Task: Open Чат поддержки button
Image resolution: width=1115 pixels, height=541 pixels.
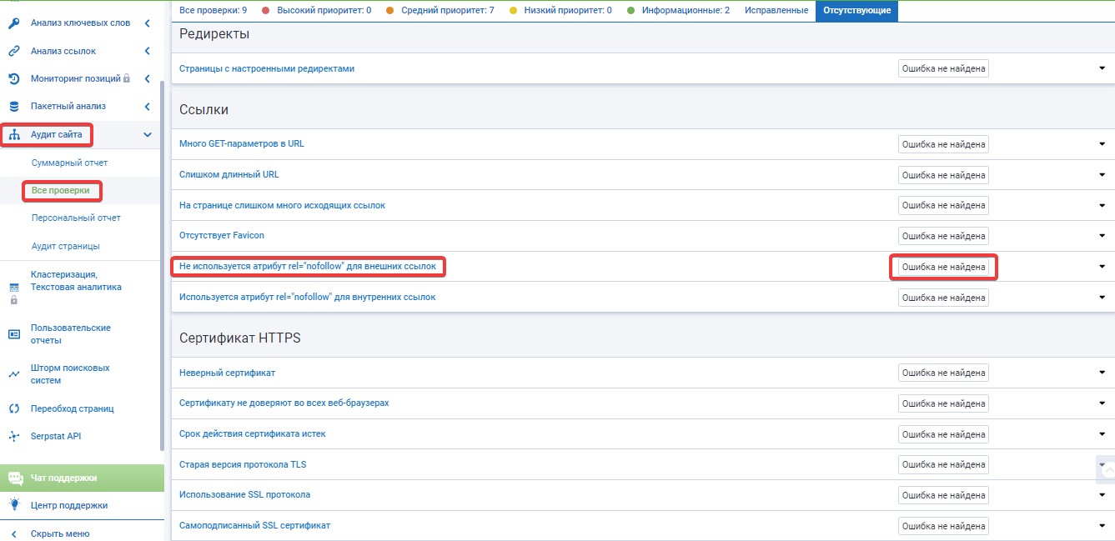Action: [x=82, y=478]
